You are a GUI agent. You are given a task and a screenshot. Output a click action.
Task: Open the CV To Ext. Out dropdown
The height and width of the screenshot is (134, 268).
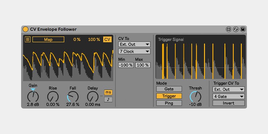point(134,44)
